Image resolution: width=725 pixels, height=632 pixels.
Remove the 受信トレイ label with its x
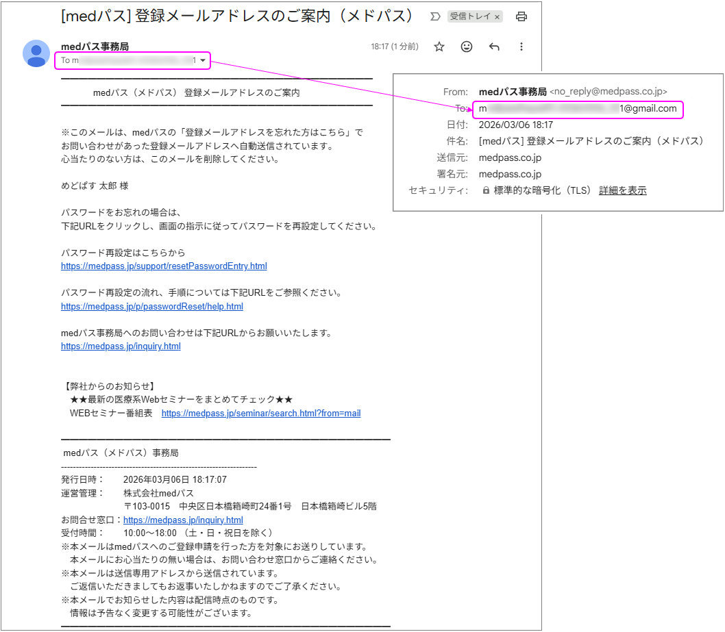pos(497,16)
